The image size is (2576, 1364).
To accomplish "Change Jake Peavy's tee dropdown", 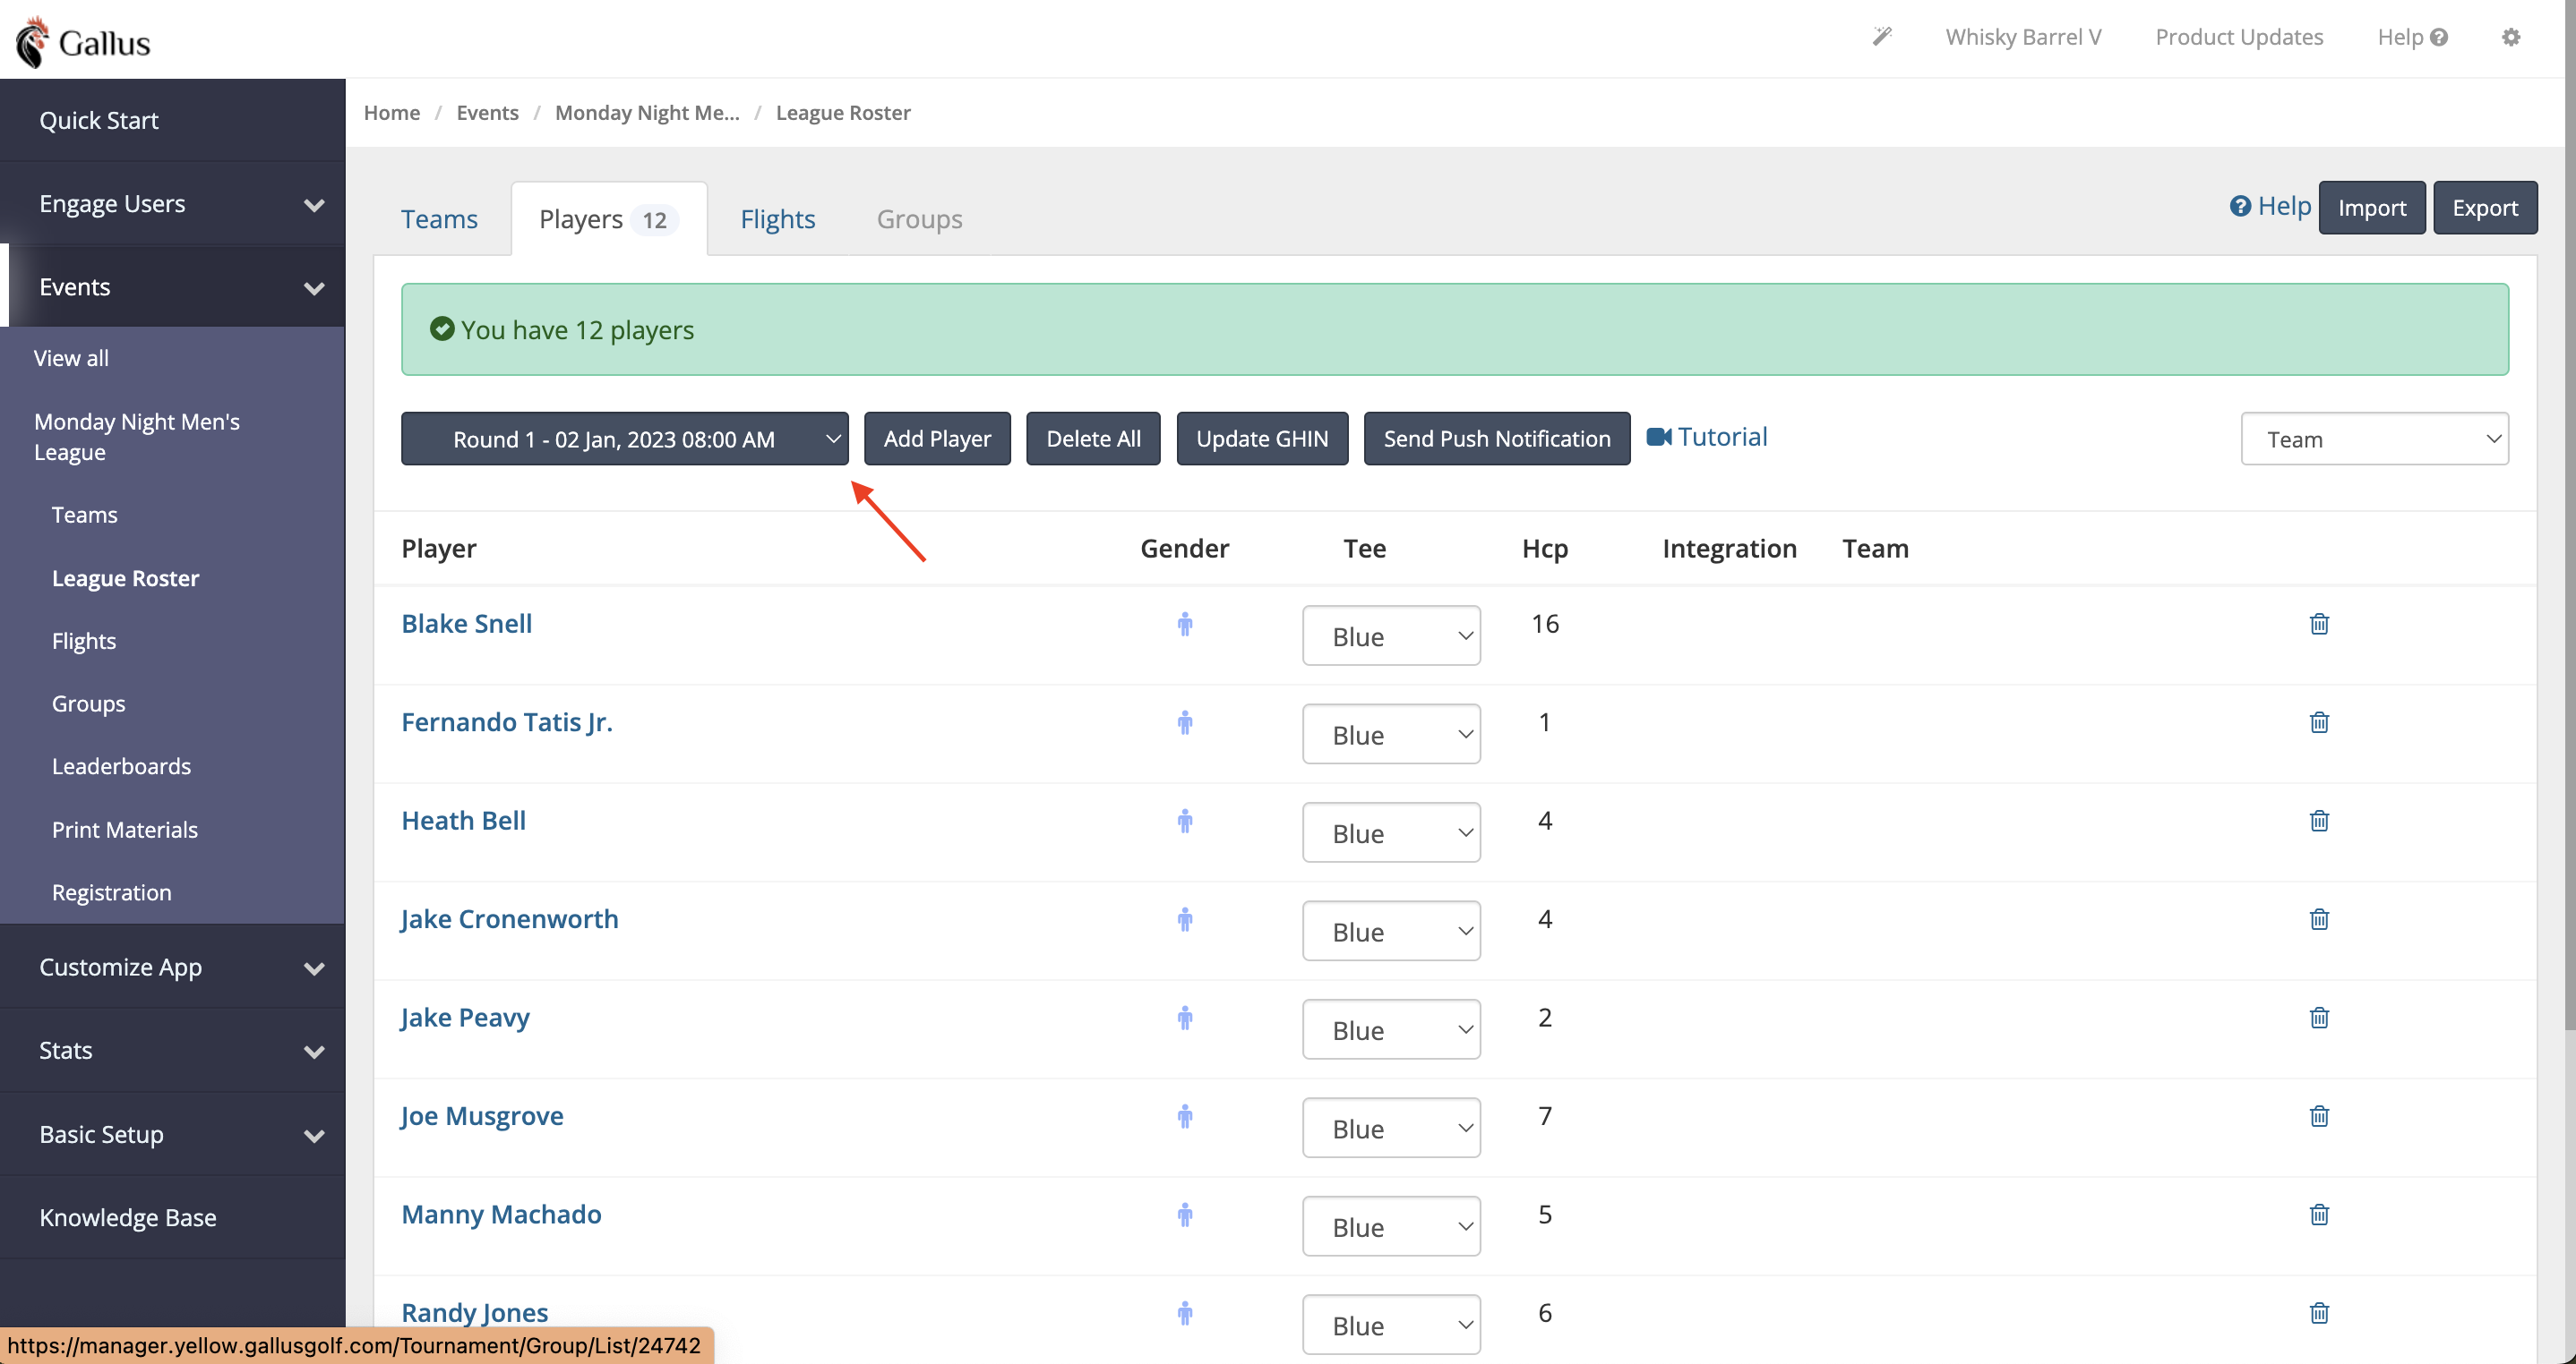I will pyautogui.click(x=1390, y=1029).
